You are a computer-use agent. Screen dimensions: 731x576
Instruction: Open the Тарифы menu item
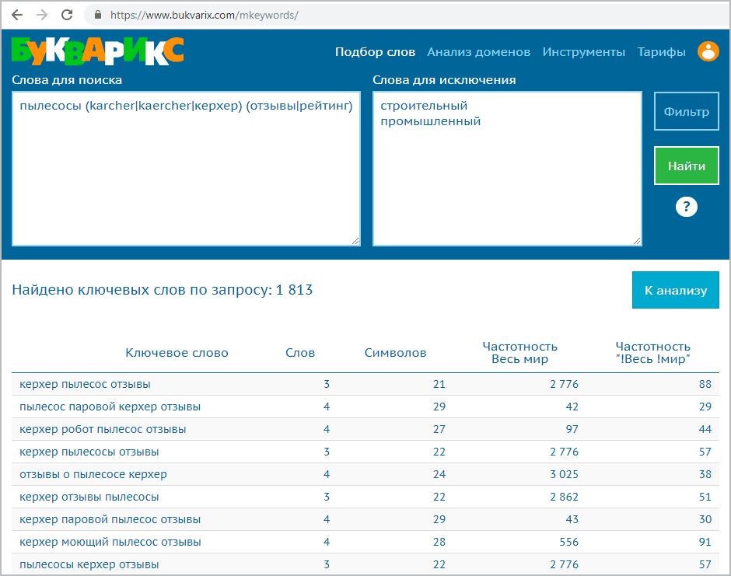click(x=662, y=52)
